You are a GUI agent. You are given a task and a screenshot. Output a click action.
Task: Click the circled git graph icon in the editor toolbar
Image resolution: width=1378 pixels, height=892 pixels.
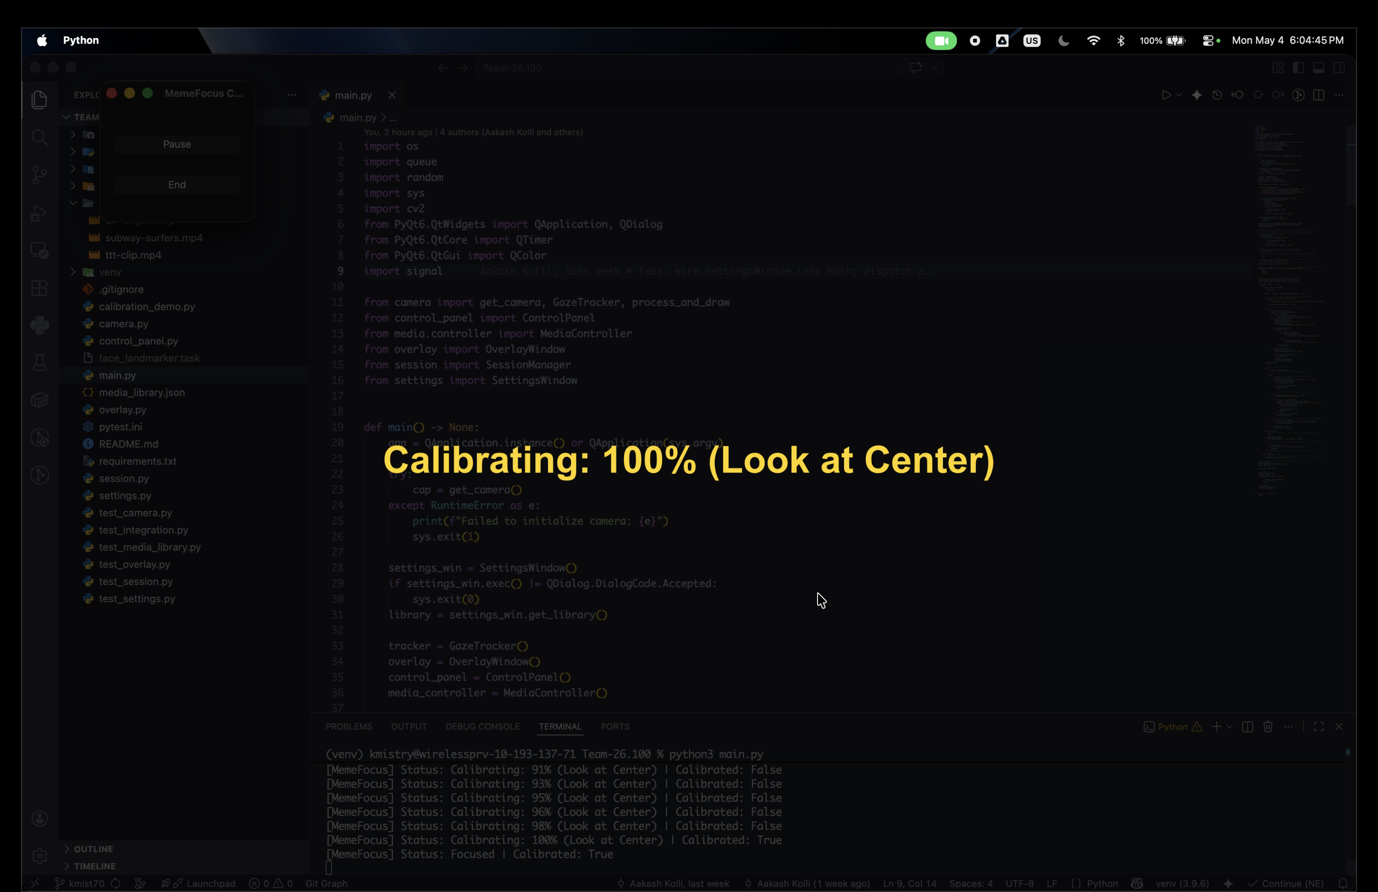coord(1298,95)
